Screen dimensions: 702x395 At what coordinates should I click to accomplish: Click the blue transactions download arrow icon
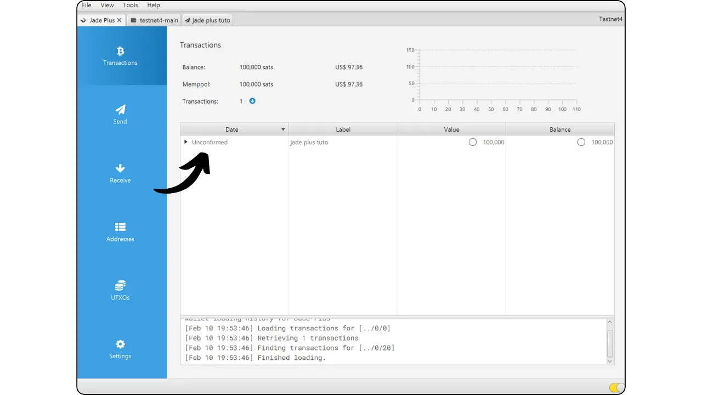pos(252,101)
